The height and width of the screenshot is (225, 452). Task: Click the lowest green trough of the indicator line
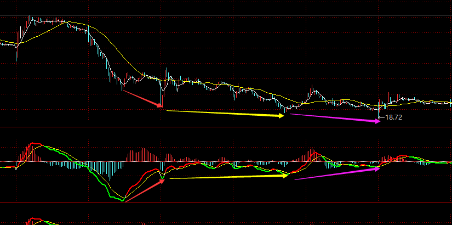(x=122, y=201)
